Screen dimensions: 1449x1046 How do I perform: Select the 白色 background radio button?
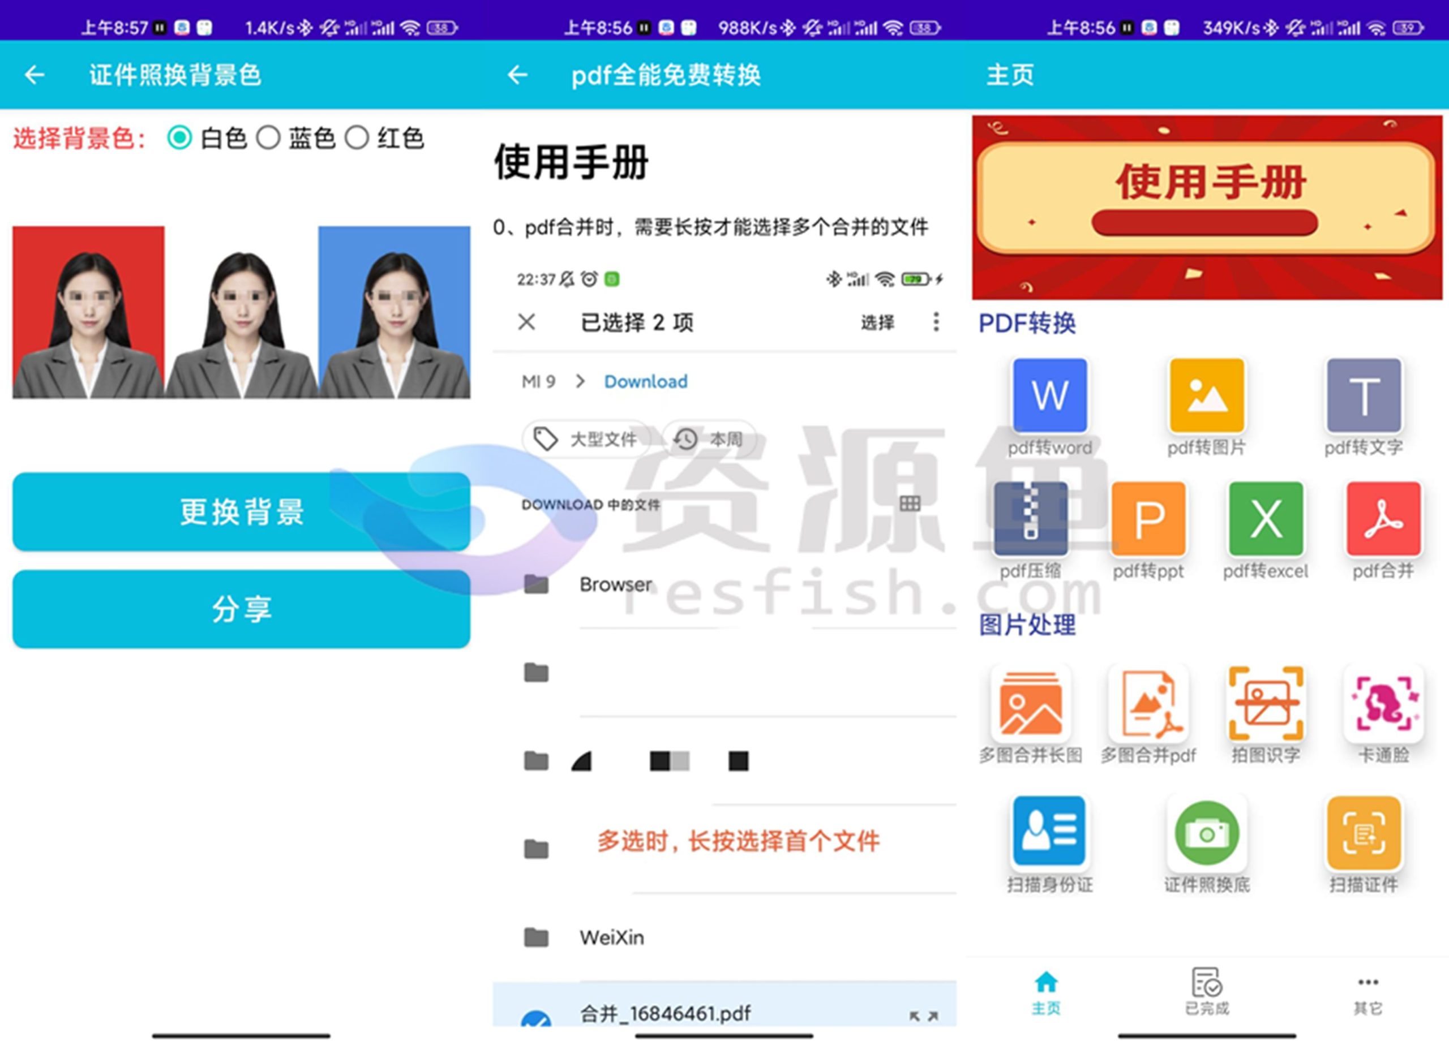179,137
